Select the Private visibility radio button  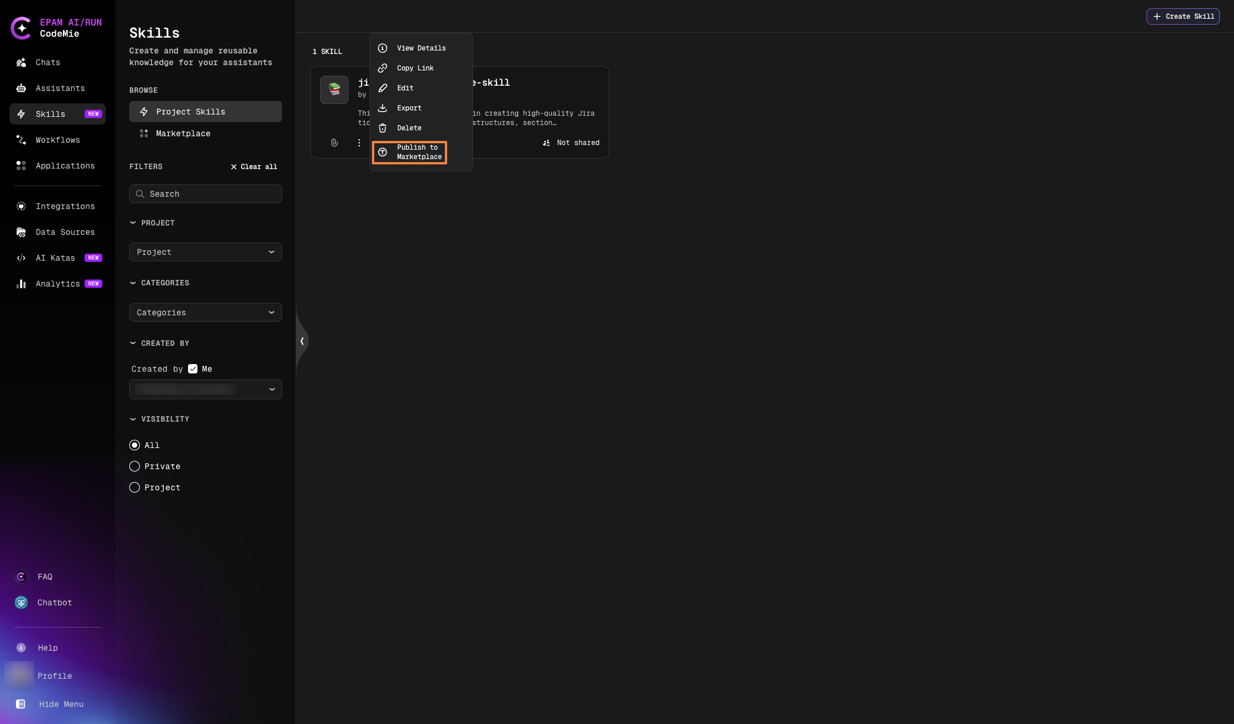134,466
